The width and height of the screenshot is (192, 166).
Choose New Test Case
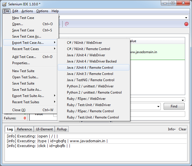tap(30, 18)
